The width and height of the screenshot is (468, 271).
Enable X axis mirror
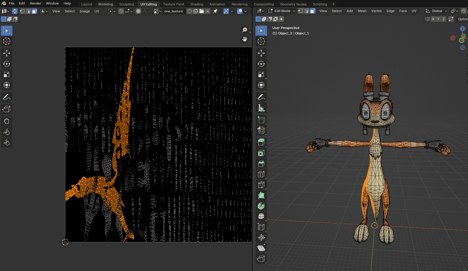coord(433,19)
